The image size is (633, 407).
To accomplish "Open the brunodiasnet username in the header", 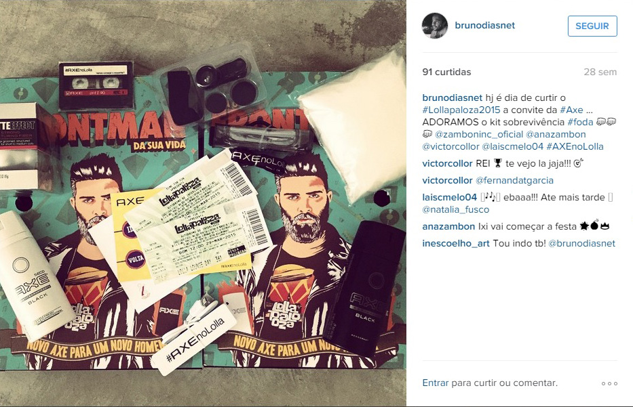I will (x=485, y=25).
